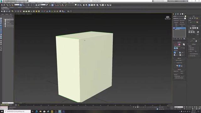This screenshot has height=113, width=201.
Task: Switch to the Create command panel tab
Action: [x=173, y=14]
